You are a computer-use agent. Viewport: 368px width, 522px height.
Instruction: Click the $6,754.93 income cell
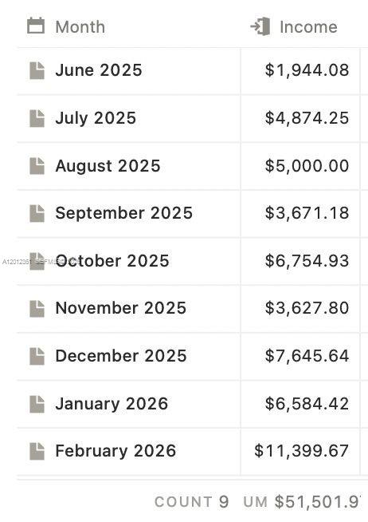[300, 261]
